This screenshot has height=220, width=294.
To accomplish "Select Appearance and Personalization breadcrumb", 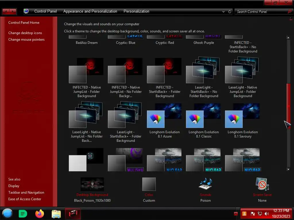I will (90, 11).
